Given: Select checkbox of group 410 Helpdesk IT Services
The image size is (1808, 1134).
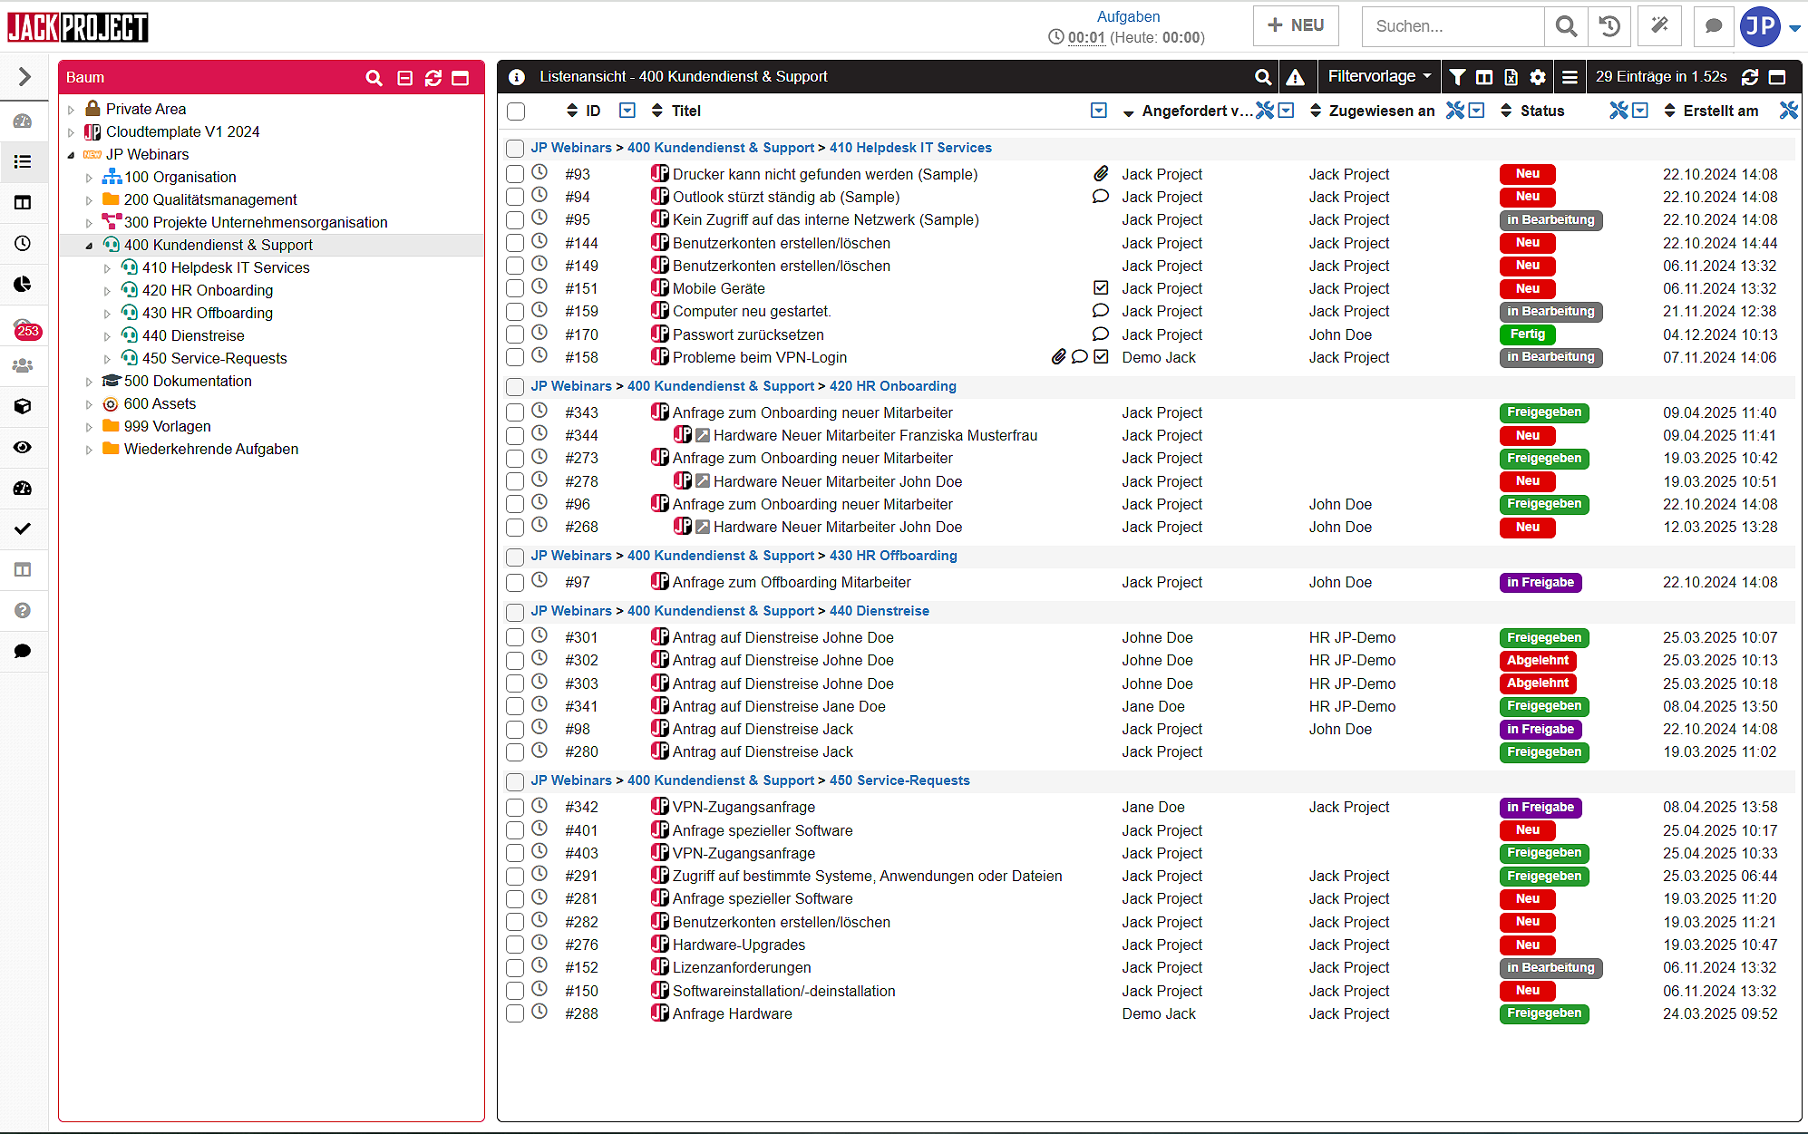Looking at the screenshot, I should [x=515, y=149].
